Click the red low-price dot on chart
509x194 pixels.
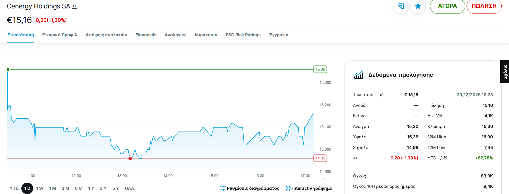130,159
